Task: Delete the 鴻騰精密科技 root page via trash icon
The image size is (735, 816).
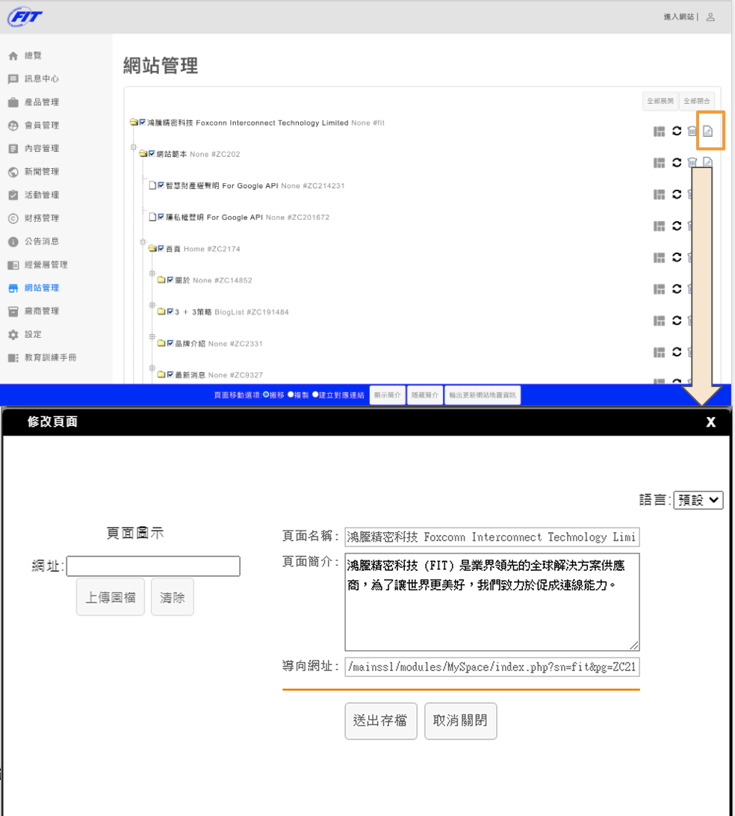Action: (692, 132)
